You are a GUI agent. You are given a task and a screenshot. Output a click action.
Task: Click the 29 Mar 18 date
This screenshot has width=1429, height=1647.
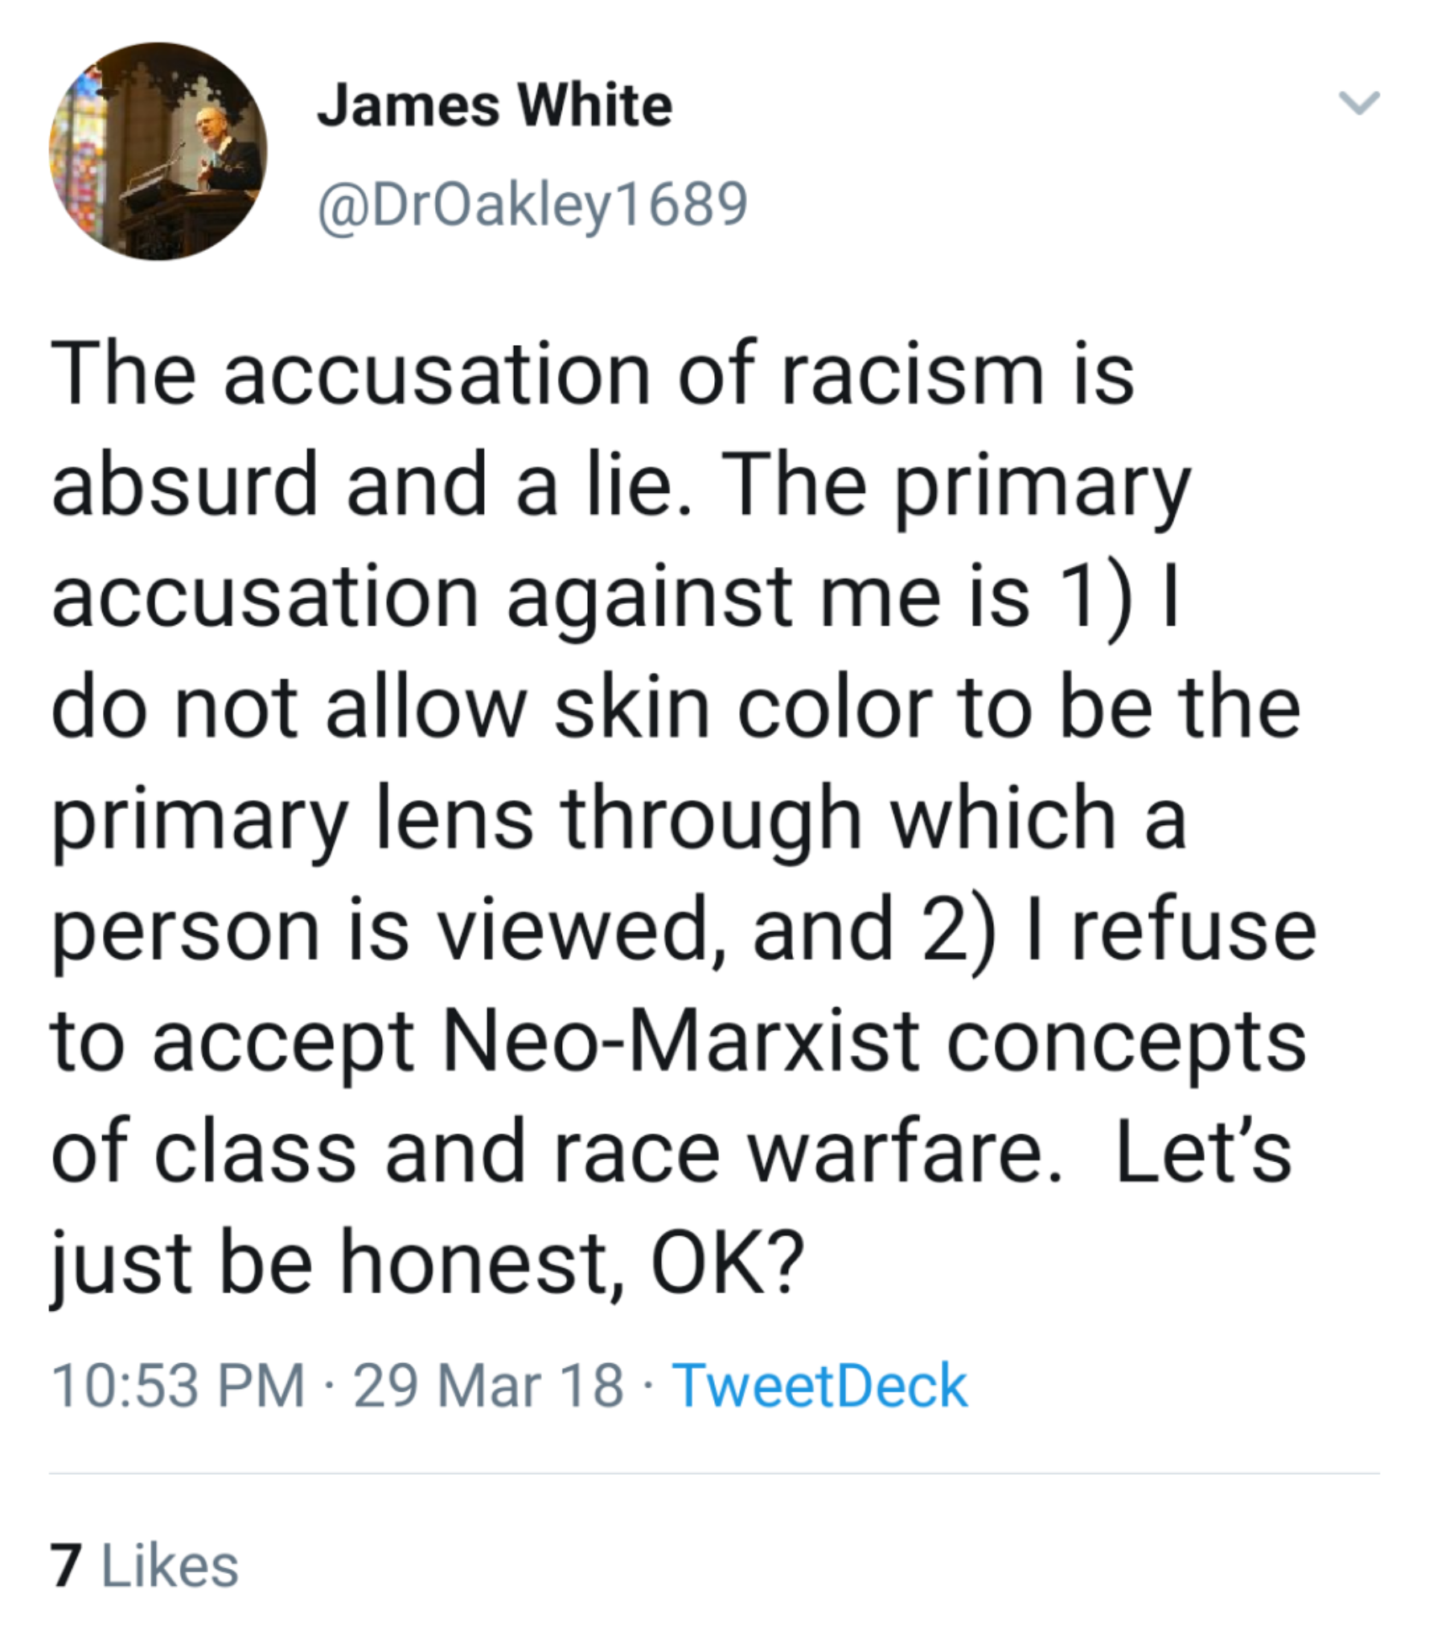[x=488, y=1386]
